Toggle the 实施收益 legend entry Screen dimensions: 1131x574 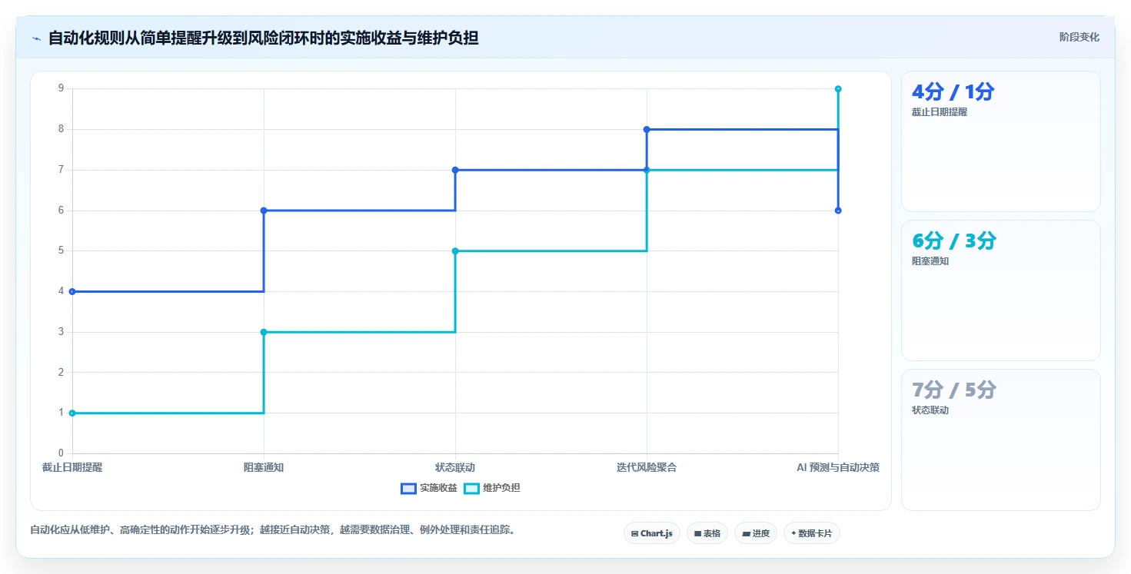429,488
